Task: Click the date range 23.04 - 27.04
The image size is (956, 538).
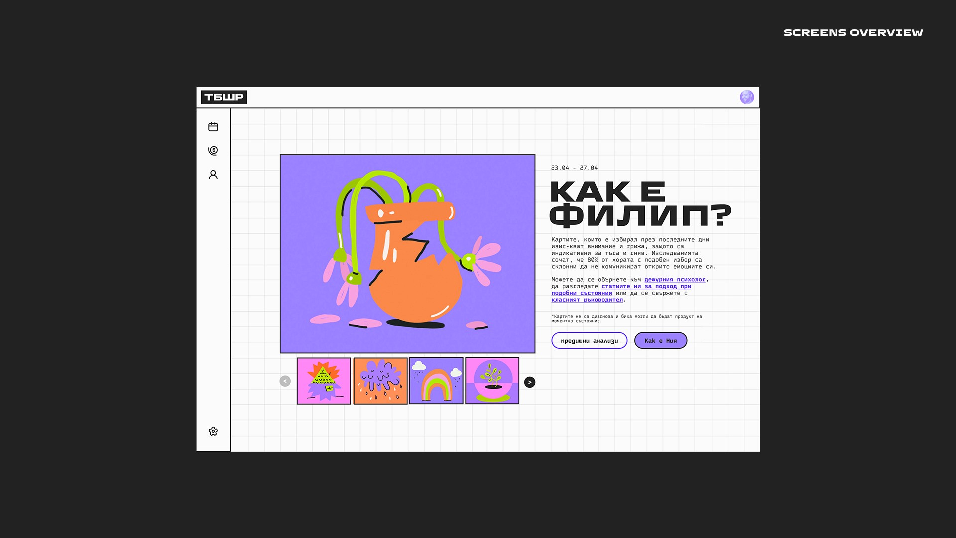Action: [x=574, y=168]
